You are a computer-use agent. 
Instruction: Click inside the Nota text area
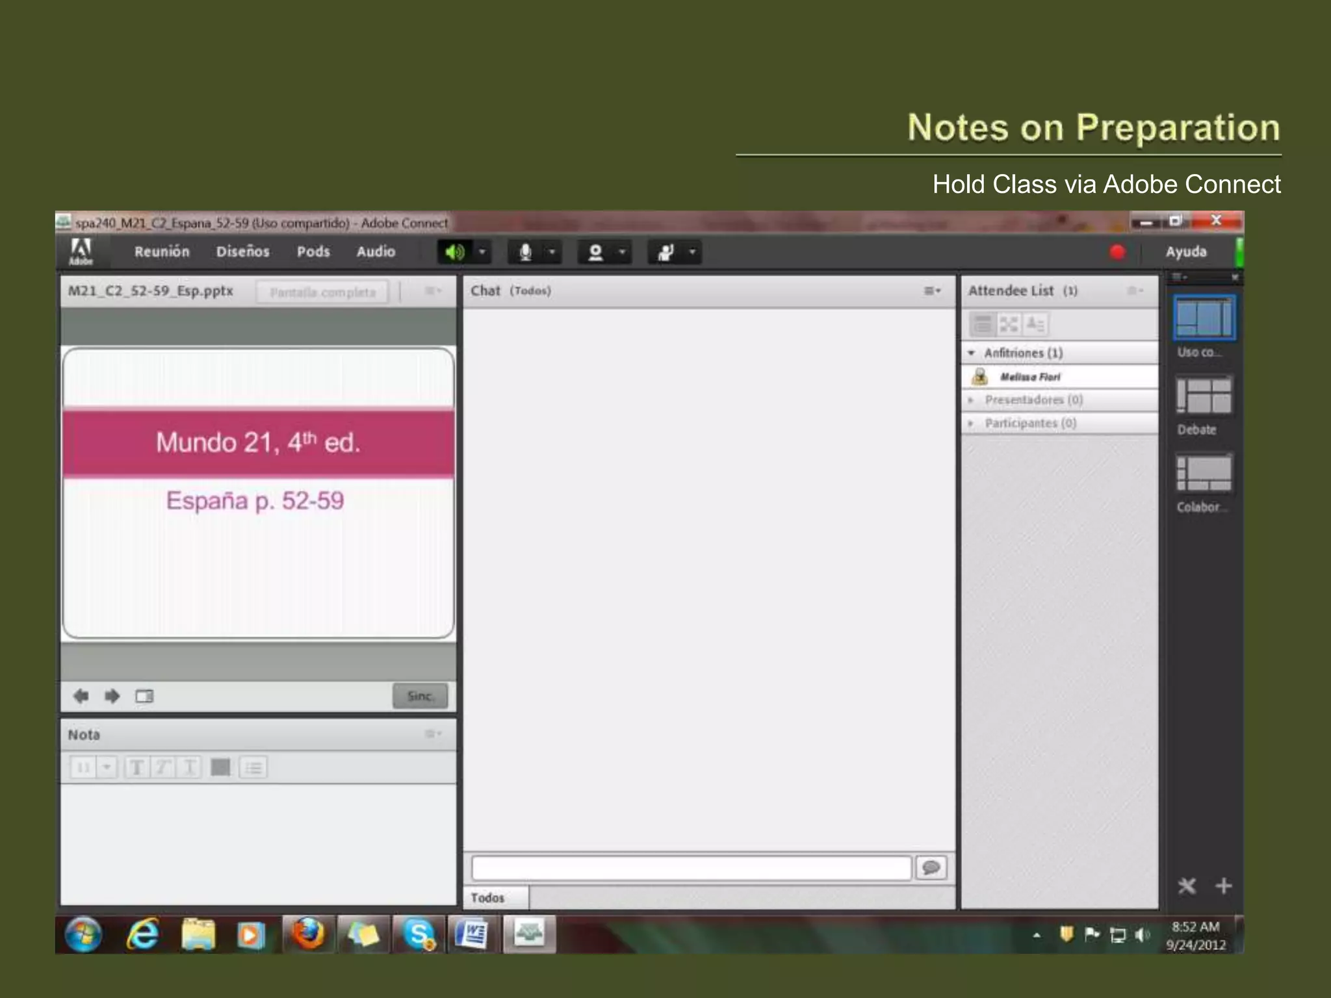coord(259,843)
